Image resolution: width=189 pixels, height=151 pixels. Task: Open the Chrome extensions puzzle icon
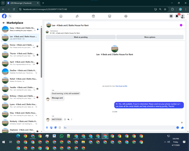click(172, 9)
